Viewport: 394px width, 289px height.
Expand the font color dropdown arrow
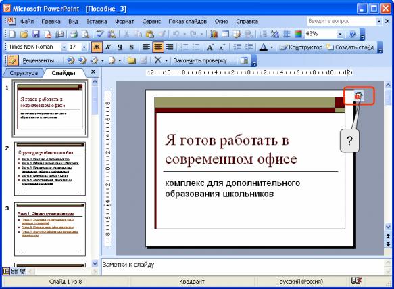tap(272, 47)
